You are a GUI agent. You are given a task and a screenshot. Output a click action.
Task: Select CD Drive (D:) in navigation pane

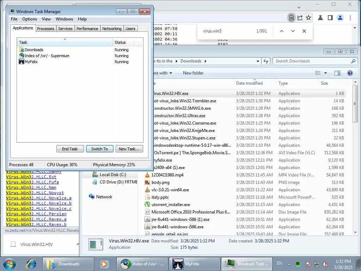pos(115,182)
